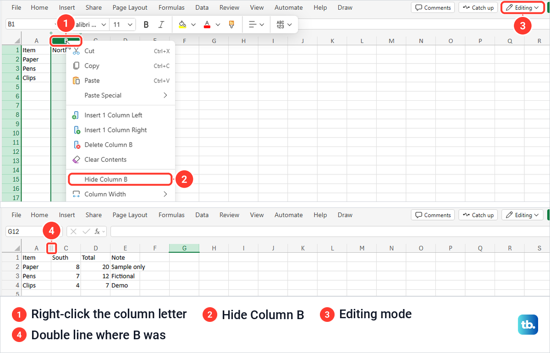Open the Automate tab in upper ribbon
The image size is (550, 353).
pos(288,8)
